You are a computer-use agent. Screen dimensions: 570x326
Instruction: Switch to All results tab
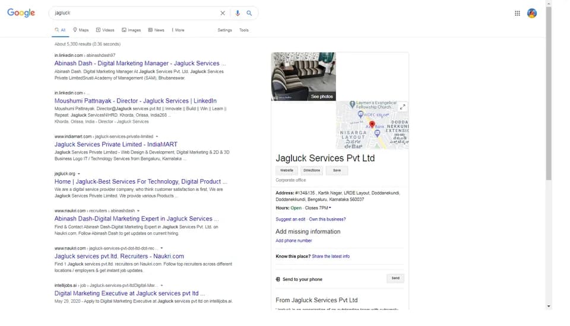coord(61,30)
